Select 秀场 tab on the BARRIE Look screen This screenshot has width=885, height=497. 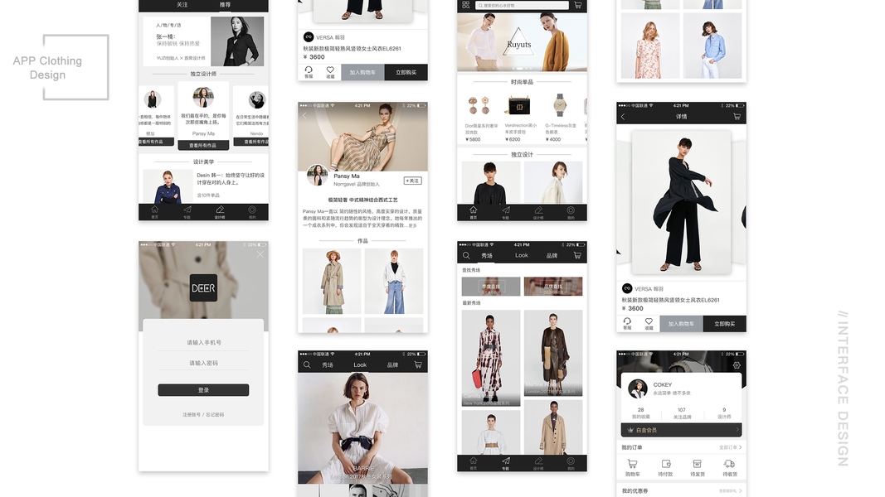click(x=328, y=364)
